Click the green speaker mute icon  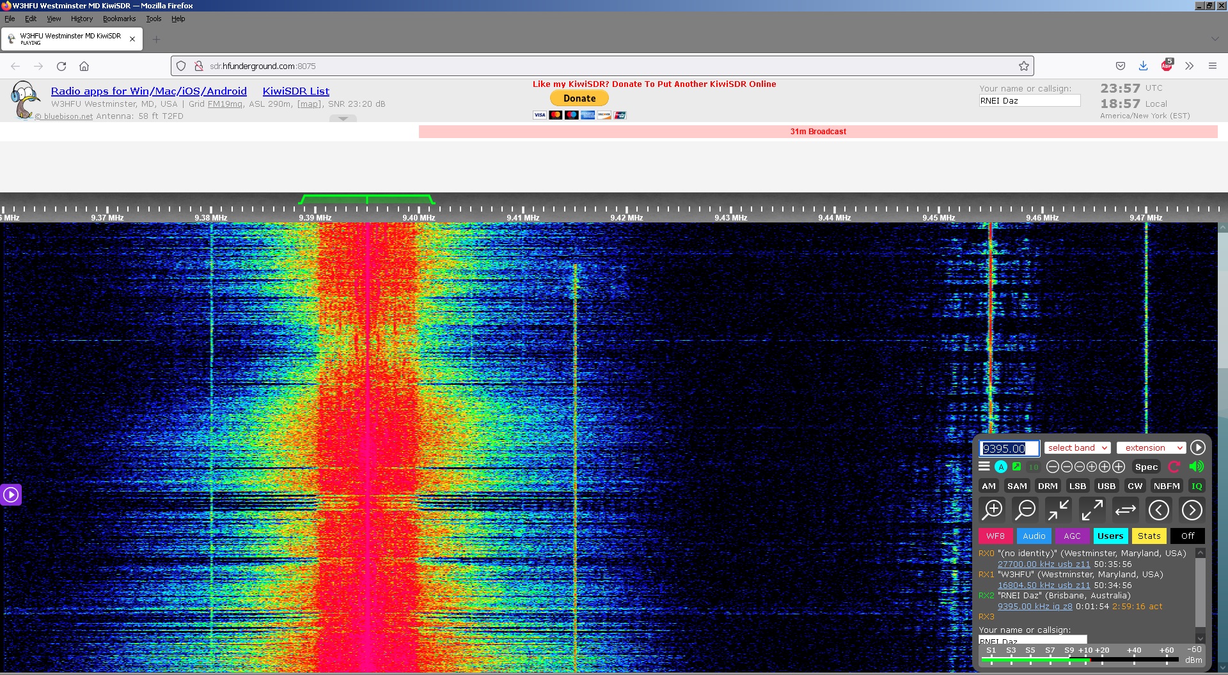point(1196,467)
